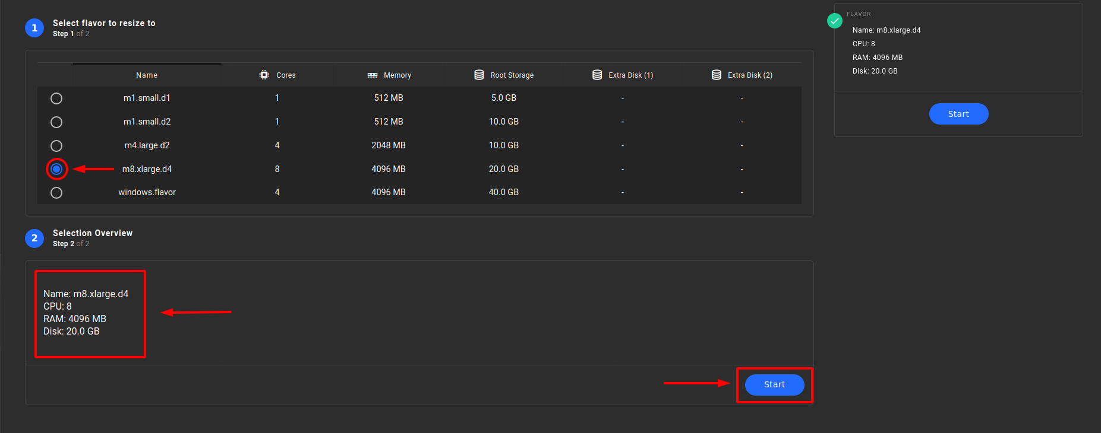Select the m1.small.d2 flavor radio button
Screen dimensions: 1101x433
point(56,122)
